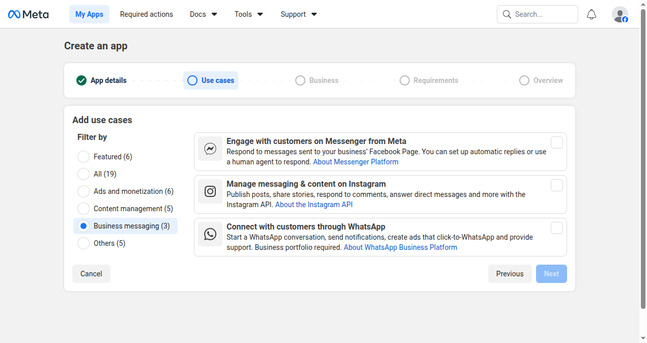
Task: Click the scrollbar down arrow
Action: (643, 338)
